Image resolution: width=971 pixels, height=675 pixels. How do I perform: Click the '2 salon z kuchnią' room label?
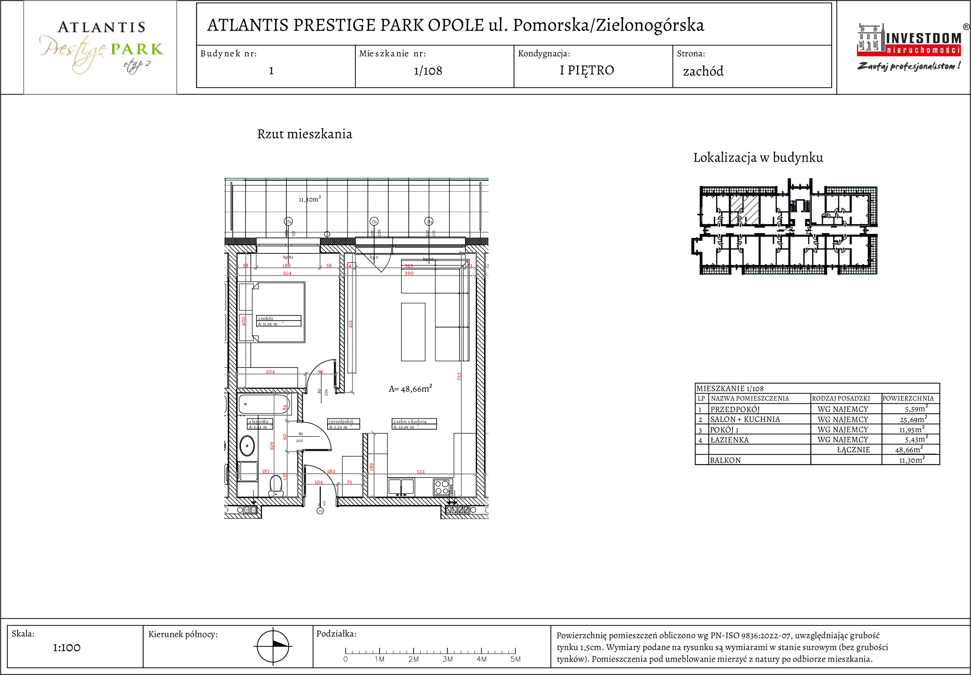414,424
